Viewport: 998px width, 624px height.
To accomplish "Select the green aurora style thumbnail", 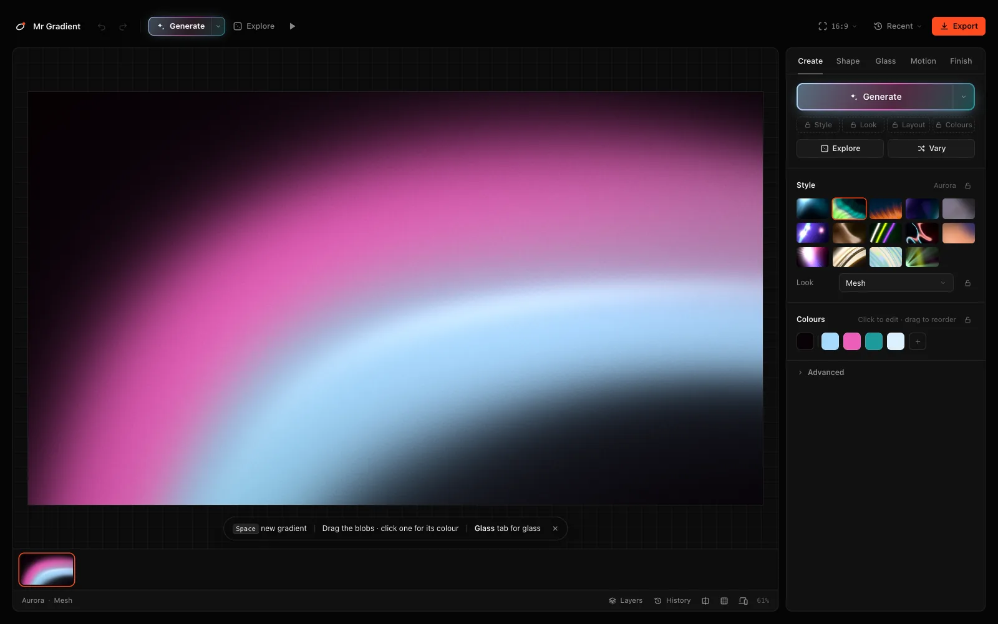I will pos(849,209).
